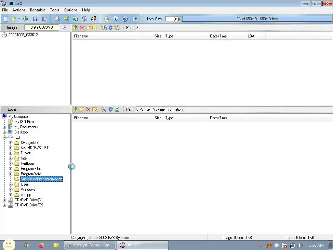This screenshot has height=250, width=333.
Task: Click the New Folder icon in image pane toolbar
Action: (x=88, y=28)
